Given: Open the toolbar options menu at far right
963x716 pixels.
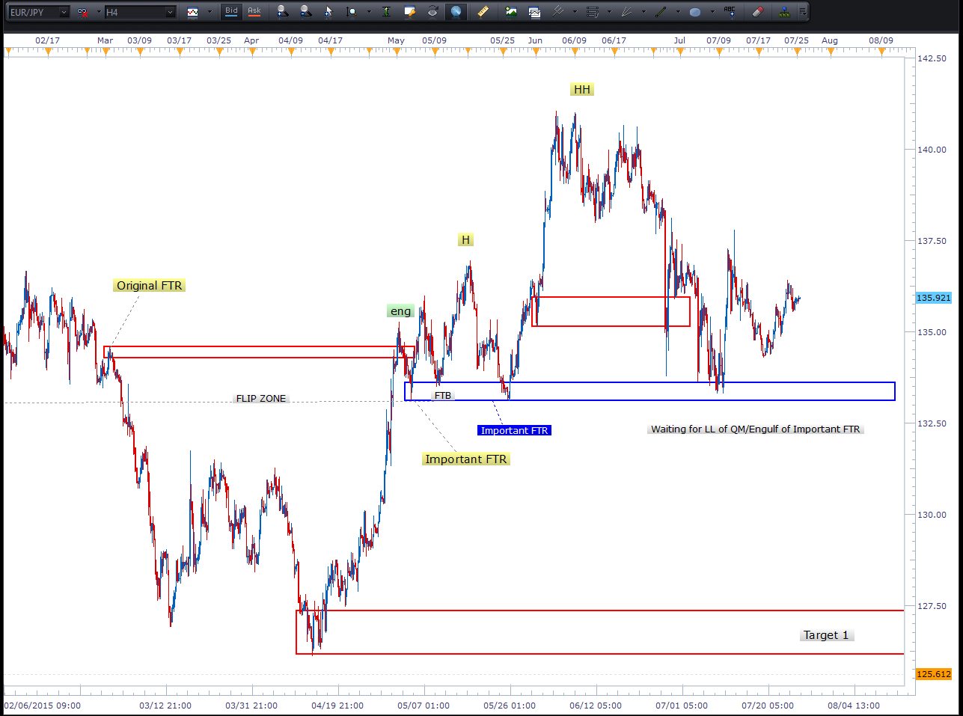Looking at the screenshot, I should [x=803, y=11].
